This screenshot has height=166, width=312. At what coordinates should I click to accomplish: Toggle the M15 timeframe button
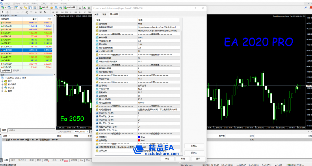[x=62, y=12]
